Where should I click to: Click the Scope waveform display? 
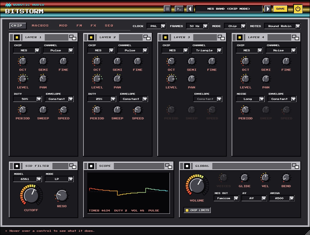129,193
